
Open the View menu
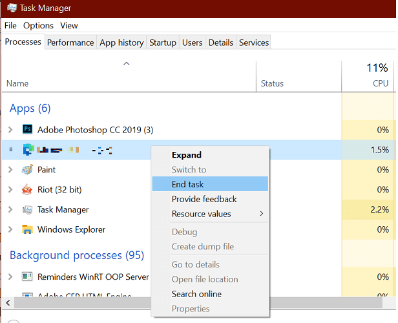point(68,25)
